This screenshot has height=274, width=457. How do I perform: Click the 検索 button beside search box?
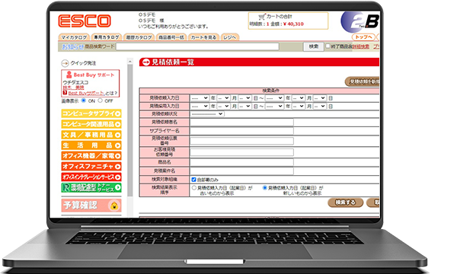pyautogui.click(x=313, y=46)
